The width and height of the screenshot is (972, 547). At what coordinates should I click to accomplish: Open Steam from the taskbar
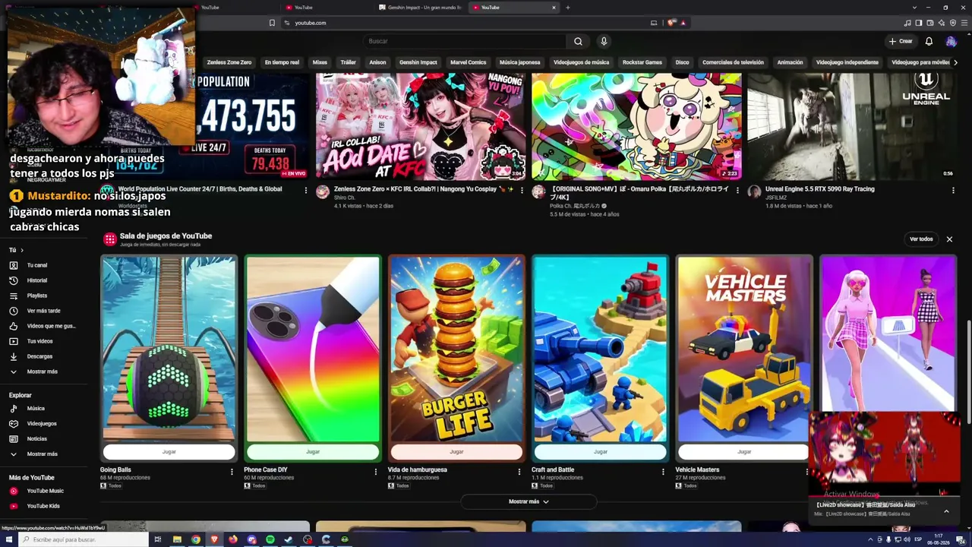[x=289, y=539]
